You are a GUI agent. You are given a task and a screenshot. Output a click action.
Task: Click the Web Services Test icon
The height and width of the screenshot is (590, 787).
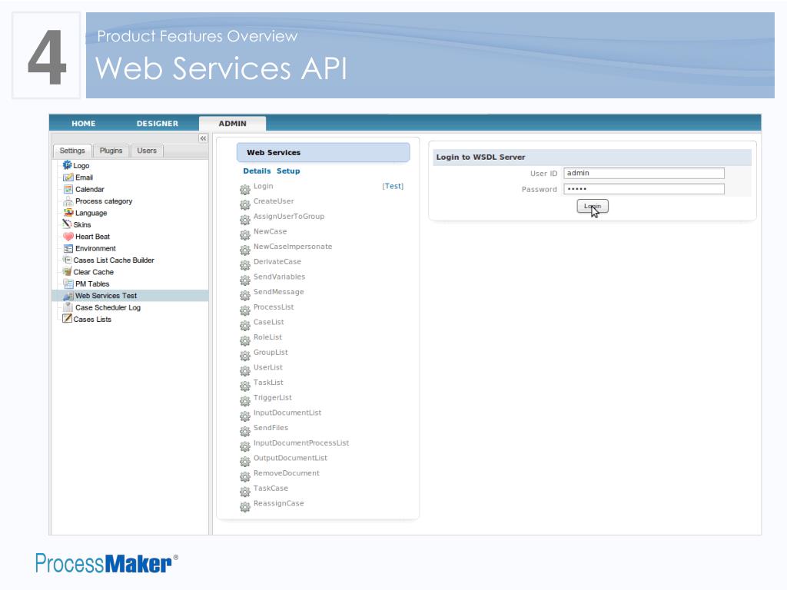[x=68, y=296]
